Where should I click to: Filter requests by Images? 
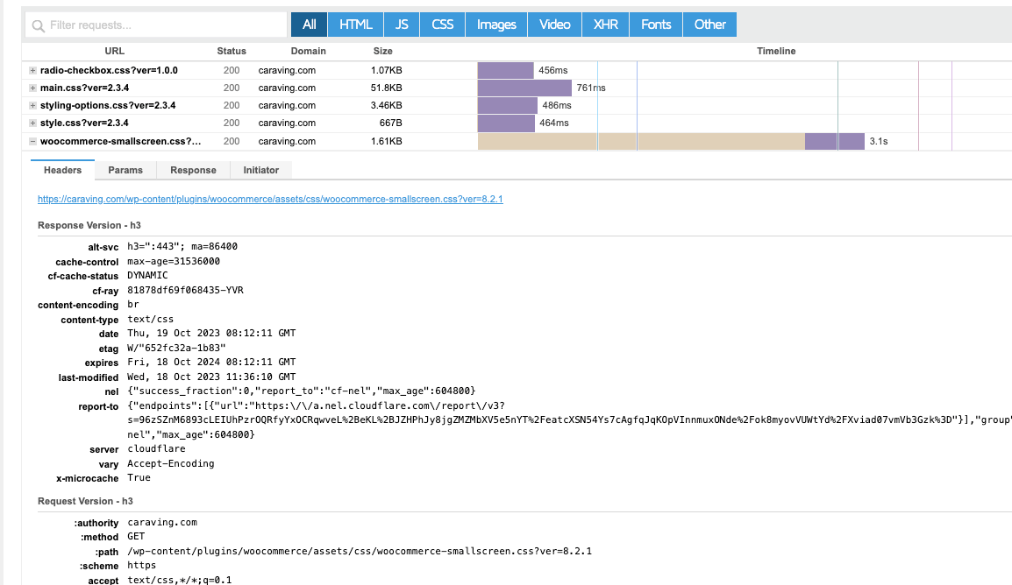496,25
